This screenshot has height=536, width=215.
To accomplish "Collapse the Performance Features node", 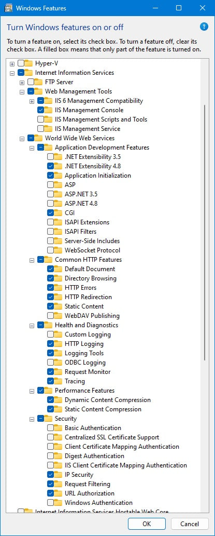I will [x=32, y=391].
